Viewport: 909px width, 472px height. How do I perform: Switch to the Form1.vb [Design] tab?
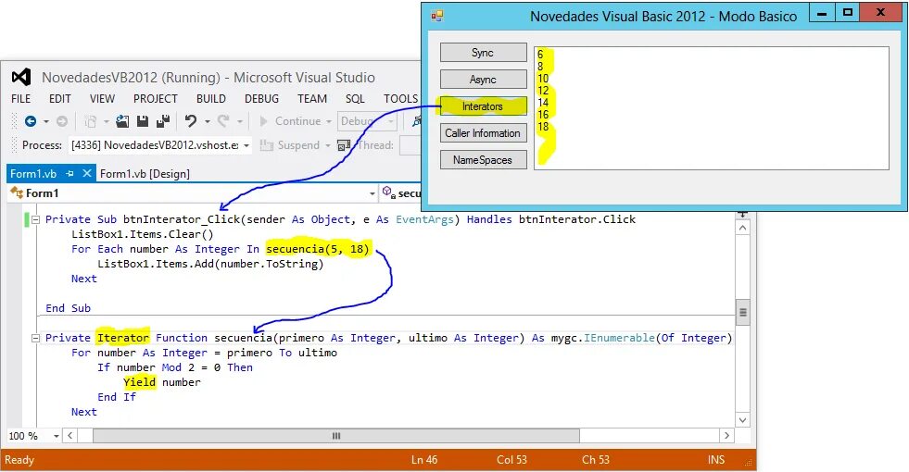point(145,174)
